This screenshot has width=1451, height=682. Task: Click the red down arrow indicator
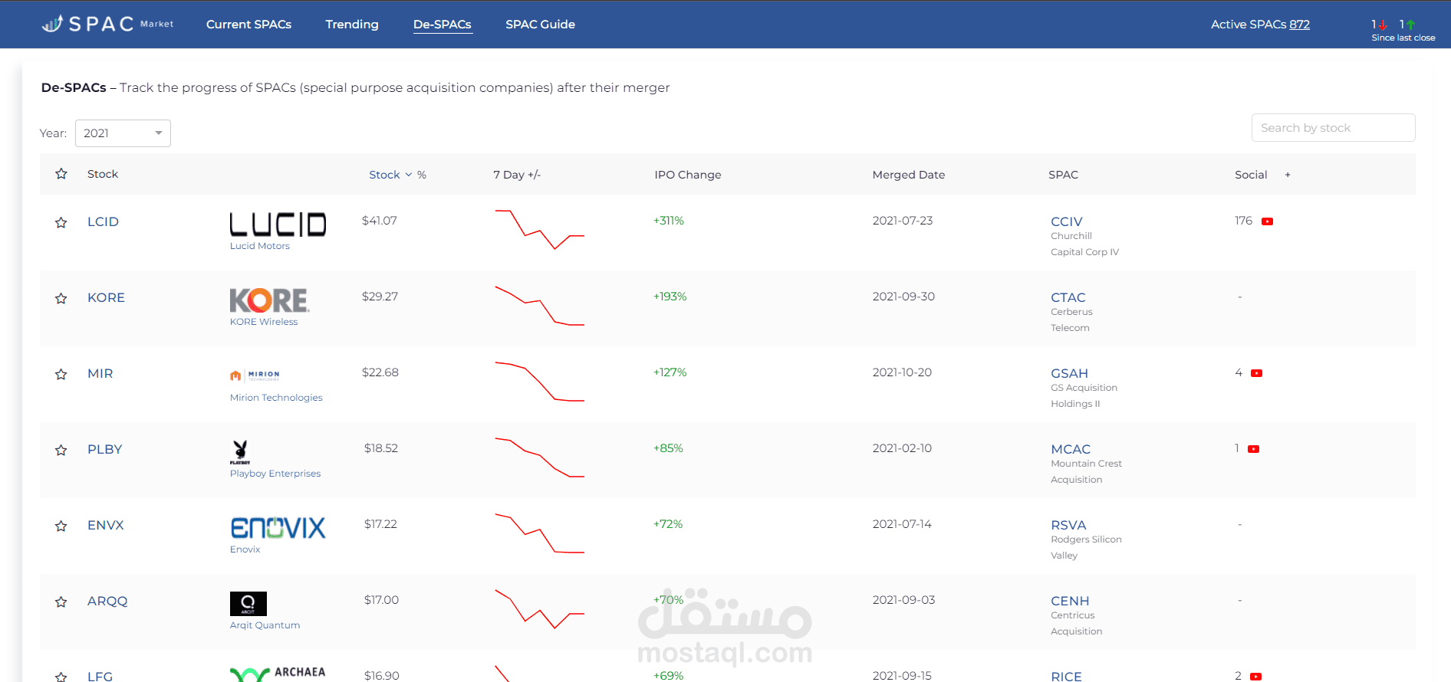1383,25
